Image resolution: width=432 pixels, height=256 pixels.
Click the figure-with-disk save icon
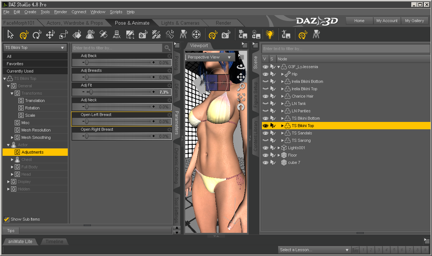click(x=286, y=35)
